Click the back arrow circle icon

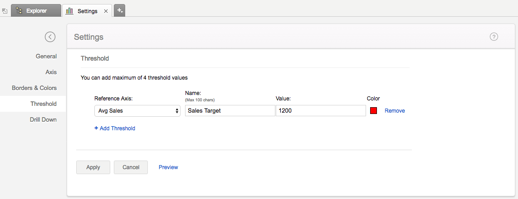click(50, 37)
